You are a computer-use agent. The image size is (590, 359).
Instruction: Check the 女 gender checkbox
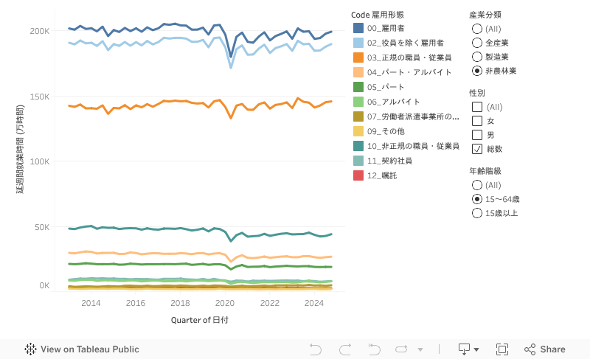(477, 121)
